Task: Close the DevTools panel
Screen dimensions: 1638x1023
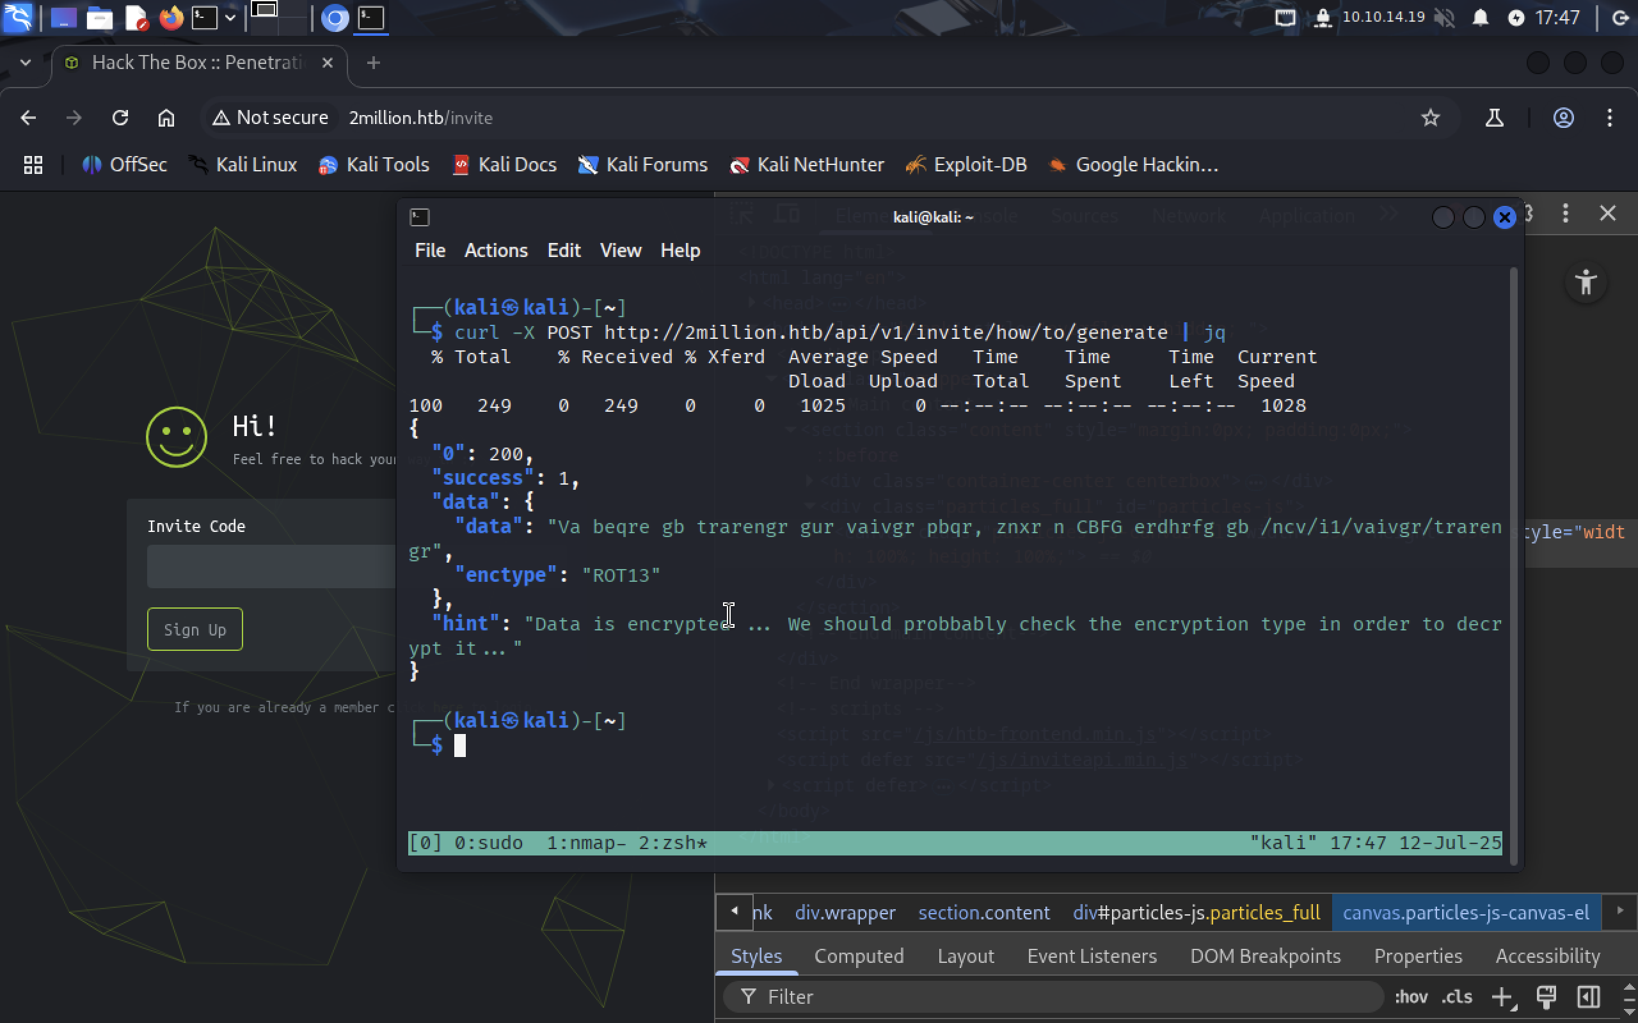Action: [1607, 213]
